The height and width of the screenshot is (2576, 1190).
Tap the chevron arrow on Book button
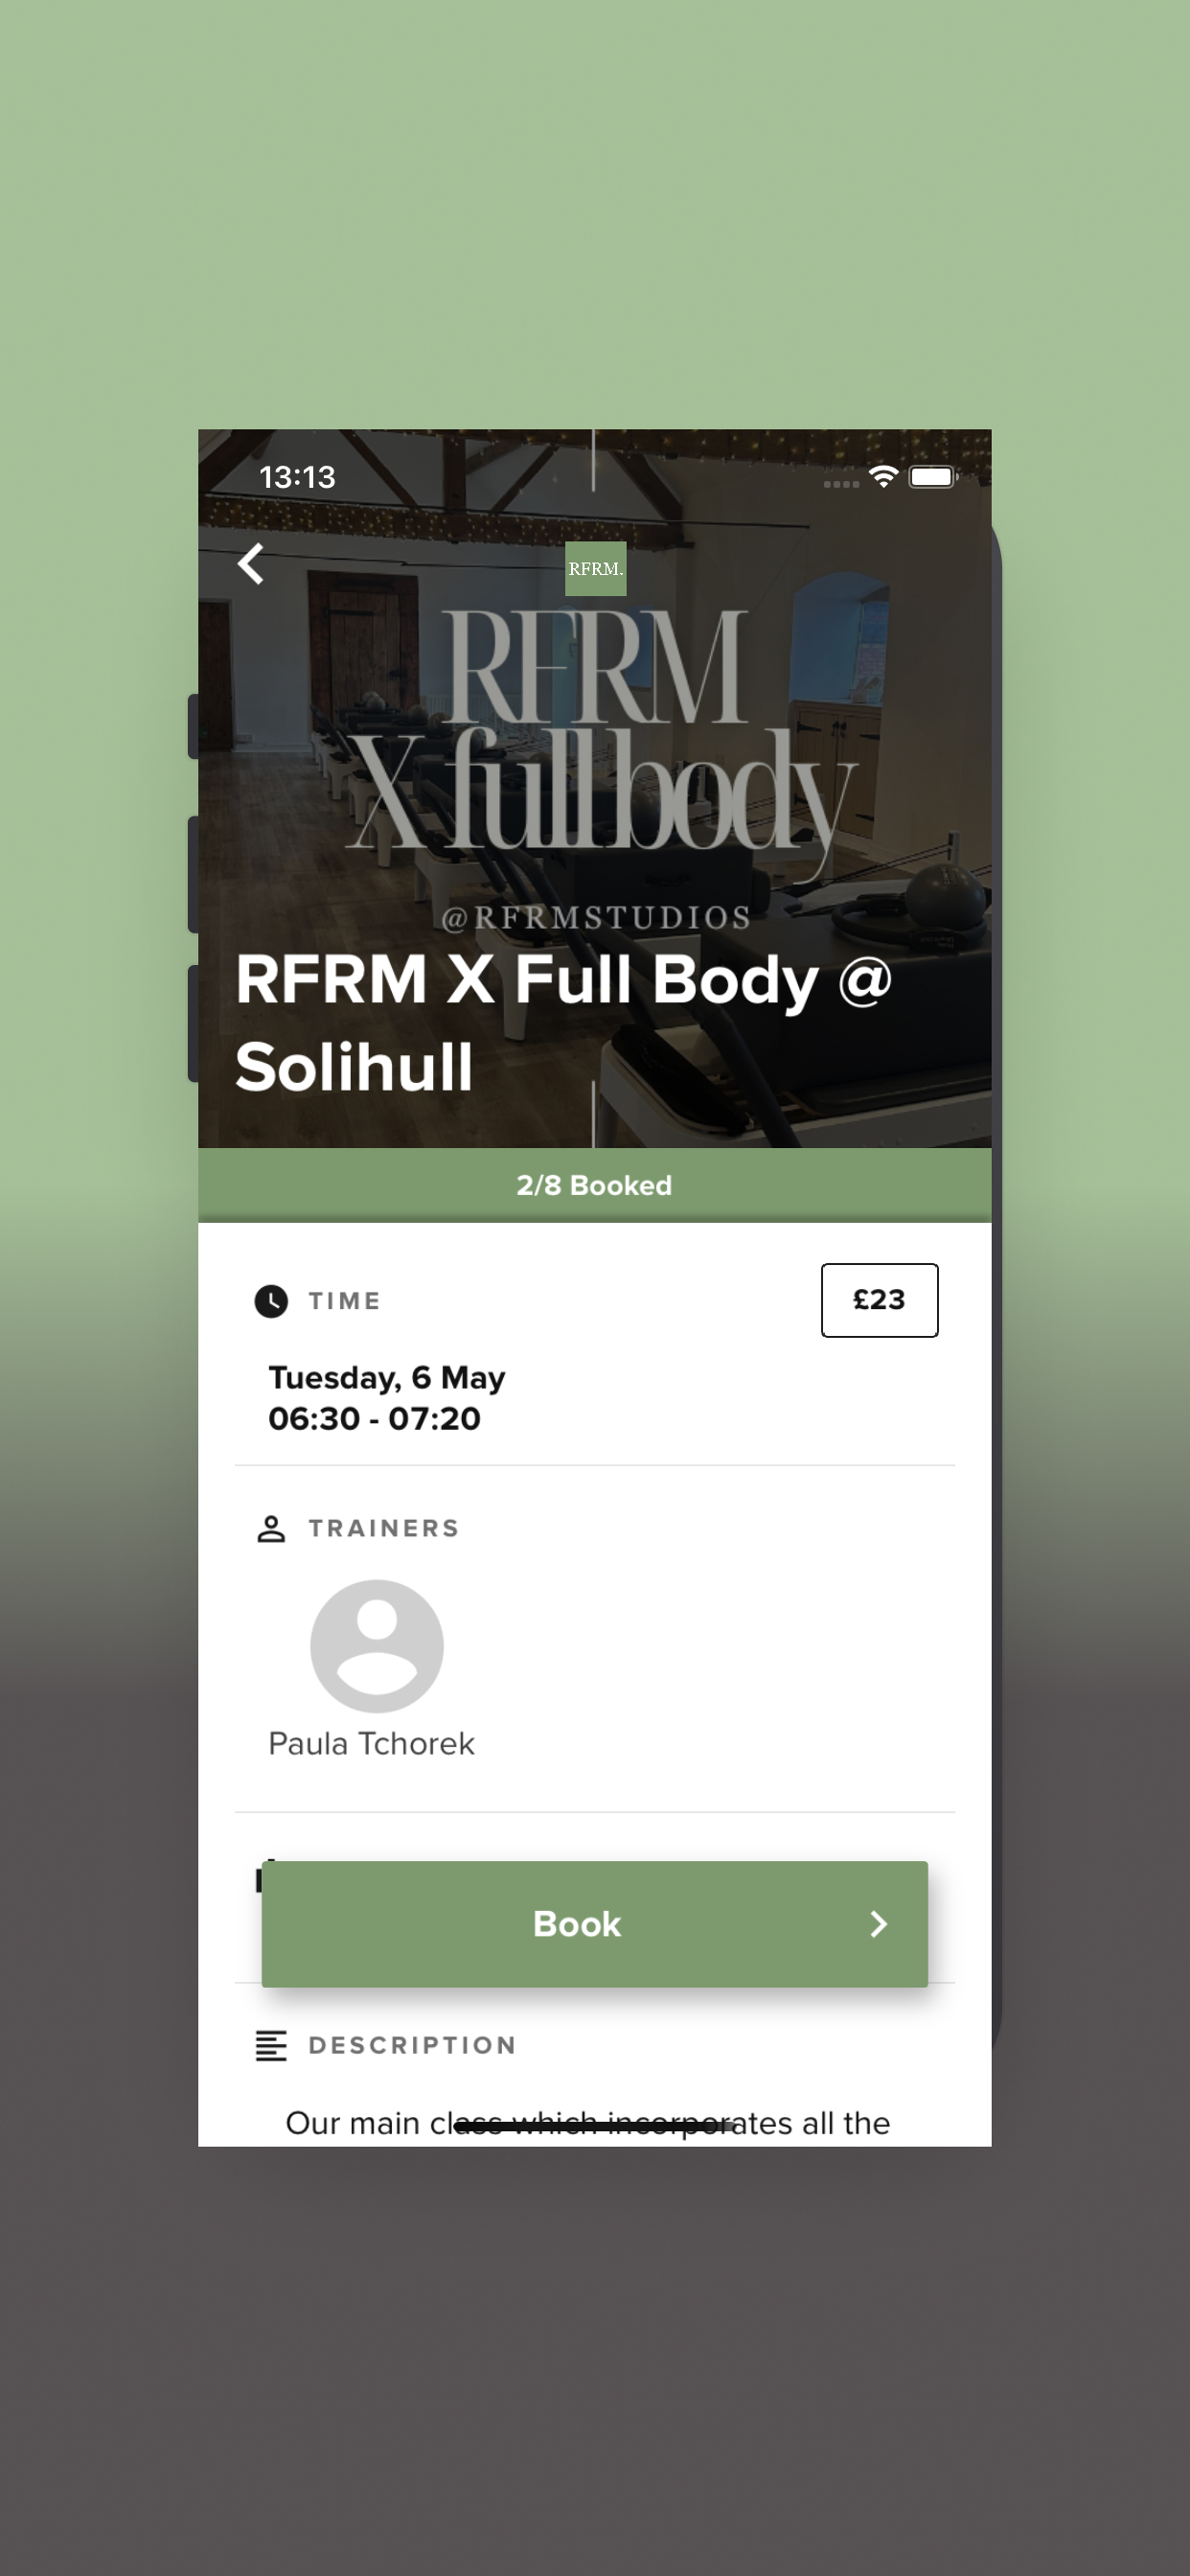click(x=879, y=1924)
